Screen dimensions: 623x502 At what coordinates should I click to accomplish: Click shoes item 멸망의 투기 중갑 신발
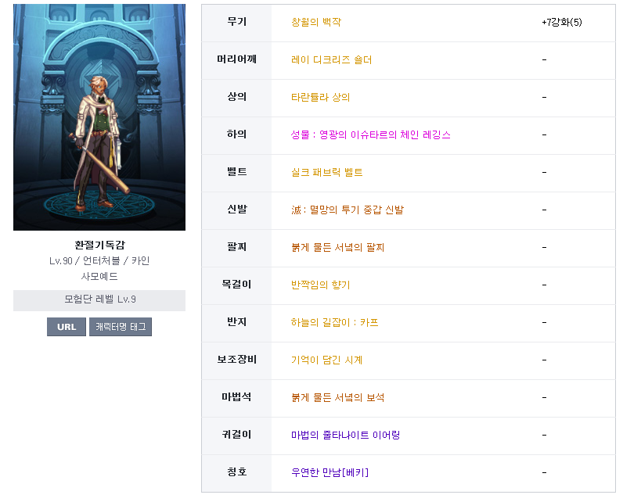pos(348,210)
